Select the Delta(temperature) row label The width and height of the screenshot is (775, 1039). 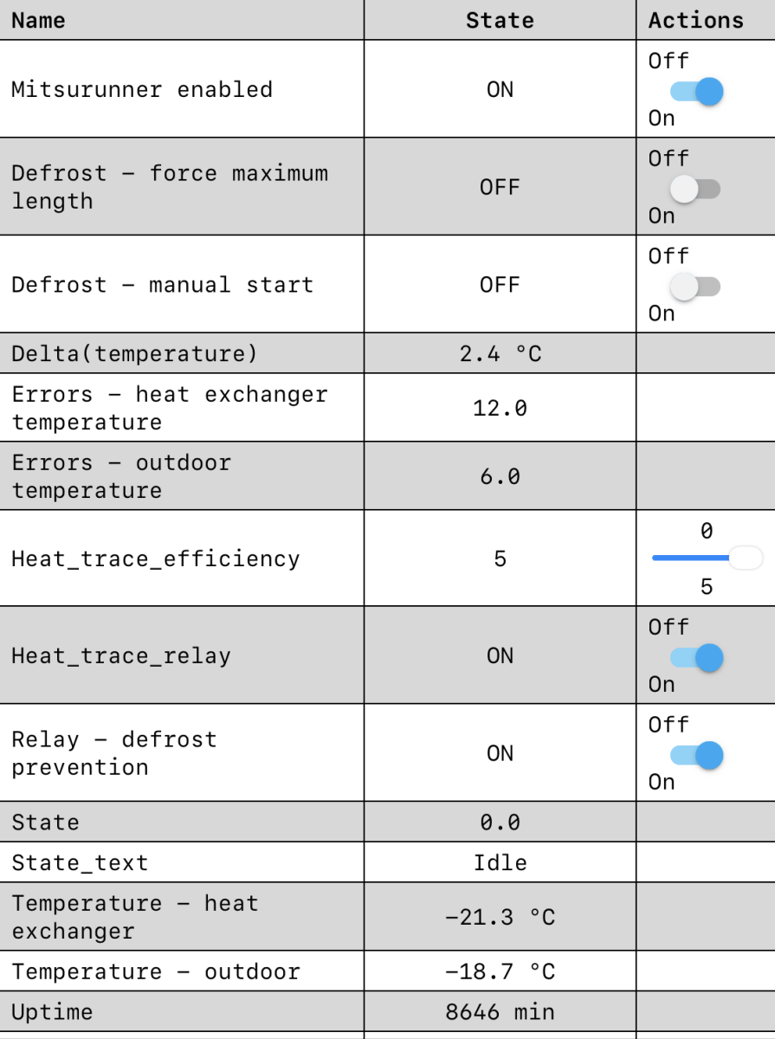coord(134,353)
